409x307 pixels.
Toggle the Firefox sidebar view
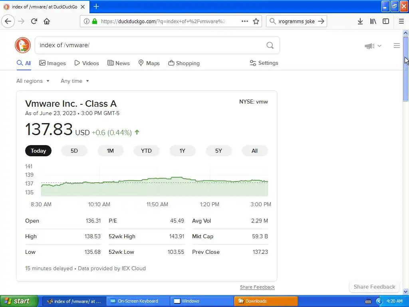pyautogui.click(x=386, y=21)
